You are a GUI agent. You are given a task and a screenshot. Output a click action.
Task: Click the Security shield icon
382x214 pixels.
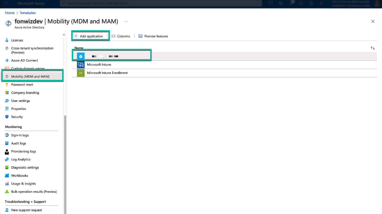click(7, 117)
